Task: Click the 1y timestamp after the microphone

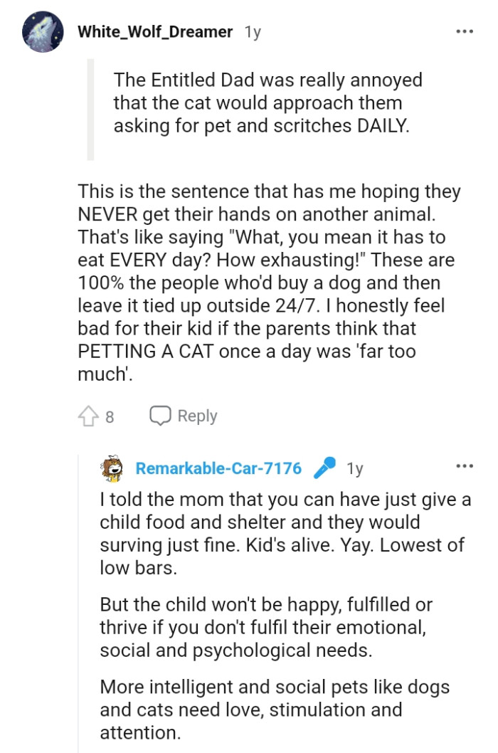Action: tap(354, 468)
